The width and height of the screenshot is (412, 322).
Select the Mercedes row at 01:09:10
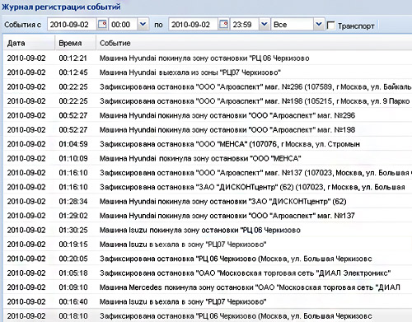pos(208,287)
